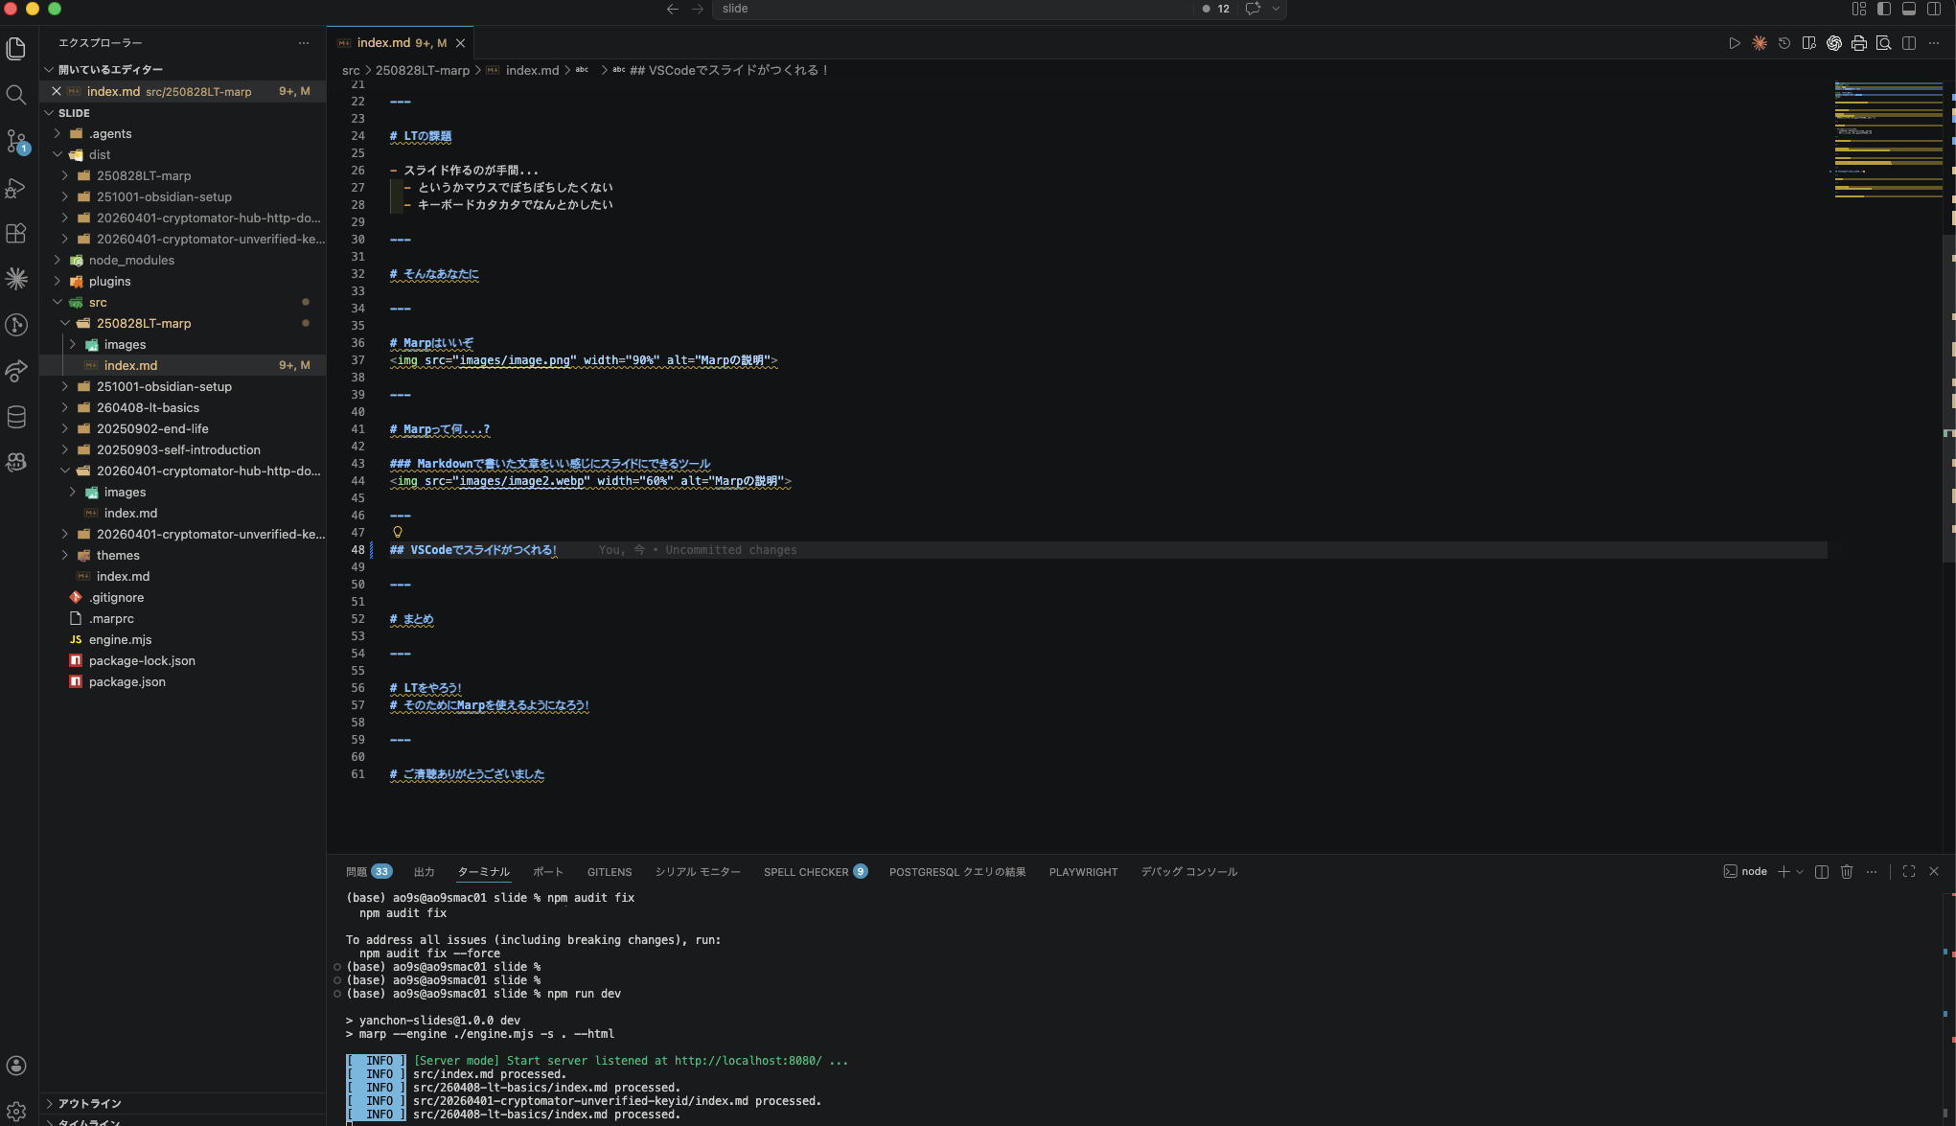Open the Database explorer icon in the sidebar

pos(16,416)
